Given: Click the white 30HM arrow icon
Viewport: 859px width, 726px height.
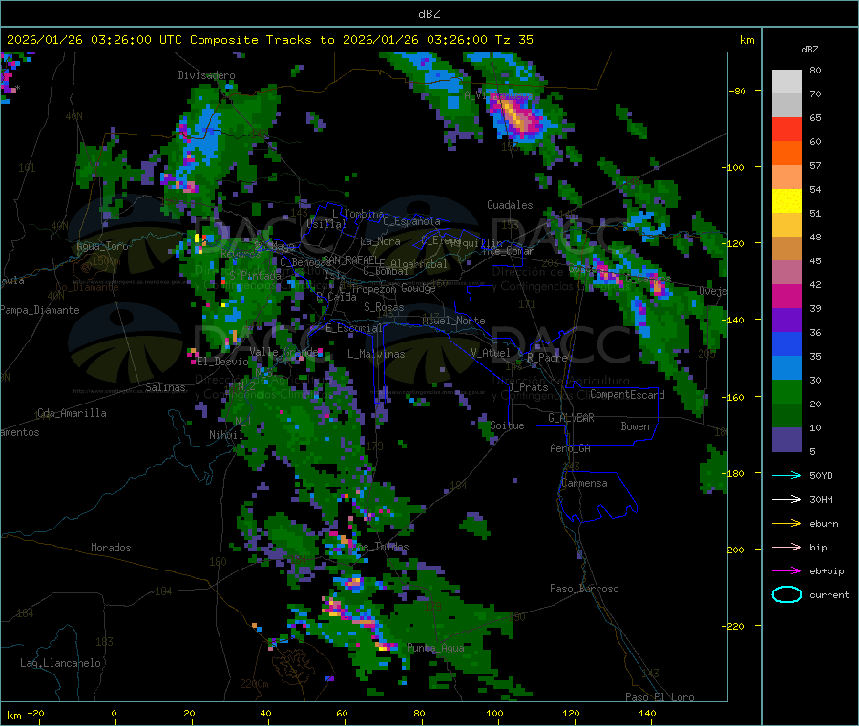Looking at the screenshot, I should pyautogui.click(x=786, y=499).
